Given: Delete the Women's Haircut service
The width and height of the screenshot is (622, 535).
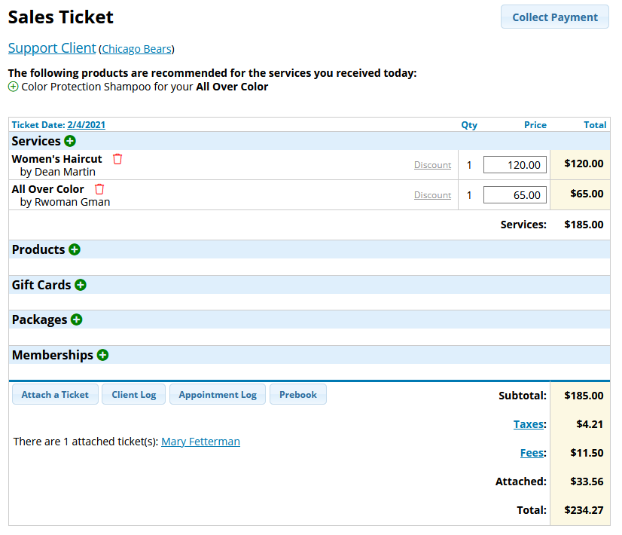Looking at the screenshot, I should tap(117, 158).
